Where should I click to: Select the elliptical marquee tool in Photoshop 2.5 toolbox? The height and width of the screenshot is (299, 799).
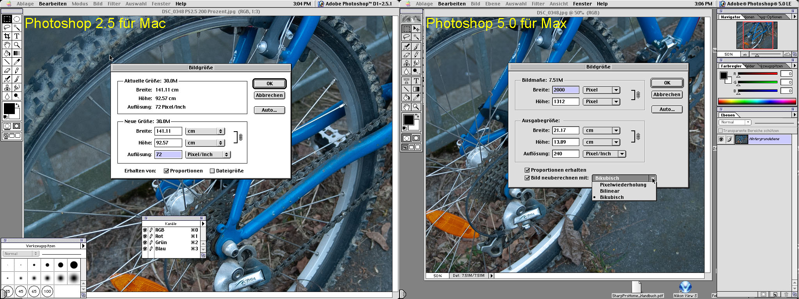17,19
